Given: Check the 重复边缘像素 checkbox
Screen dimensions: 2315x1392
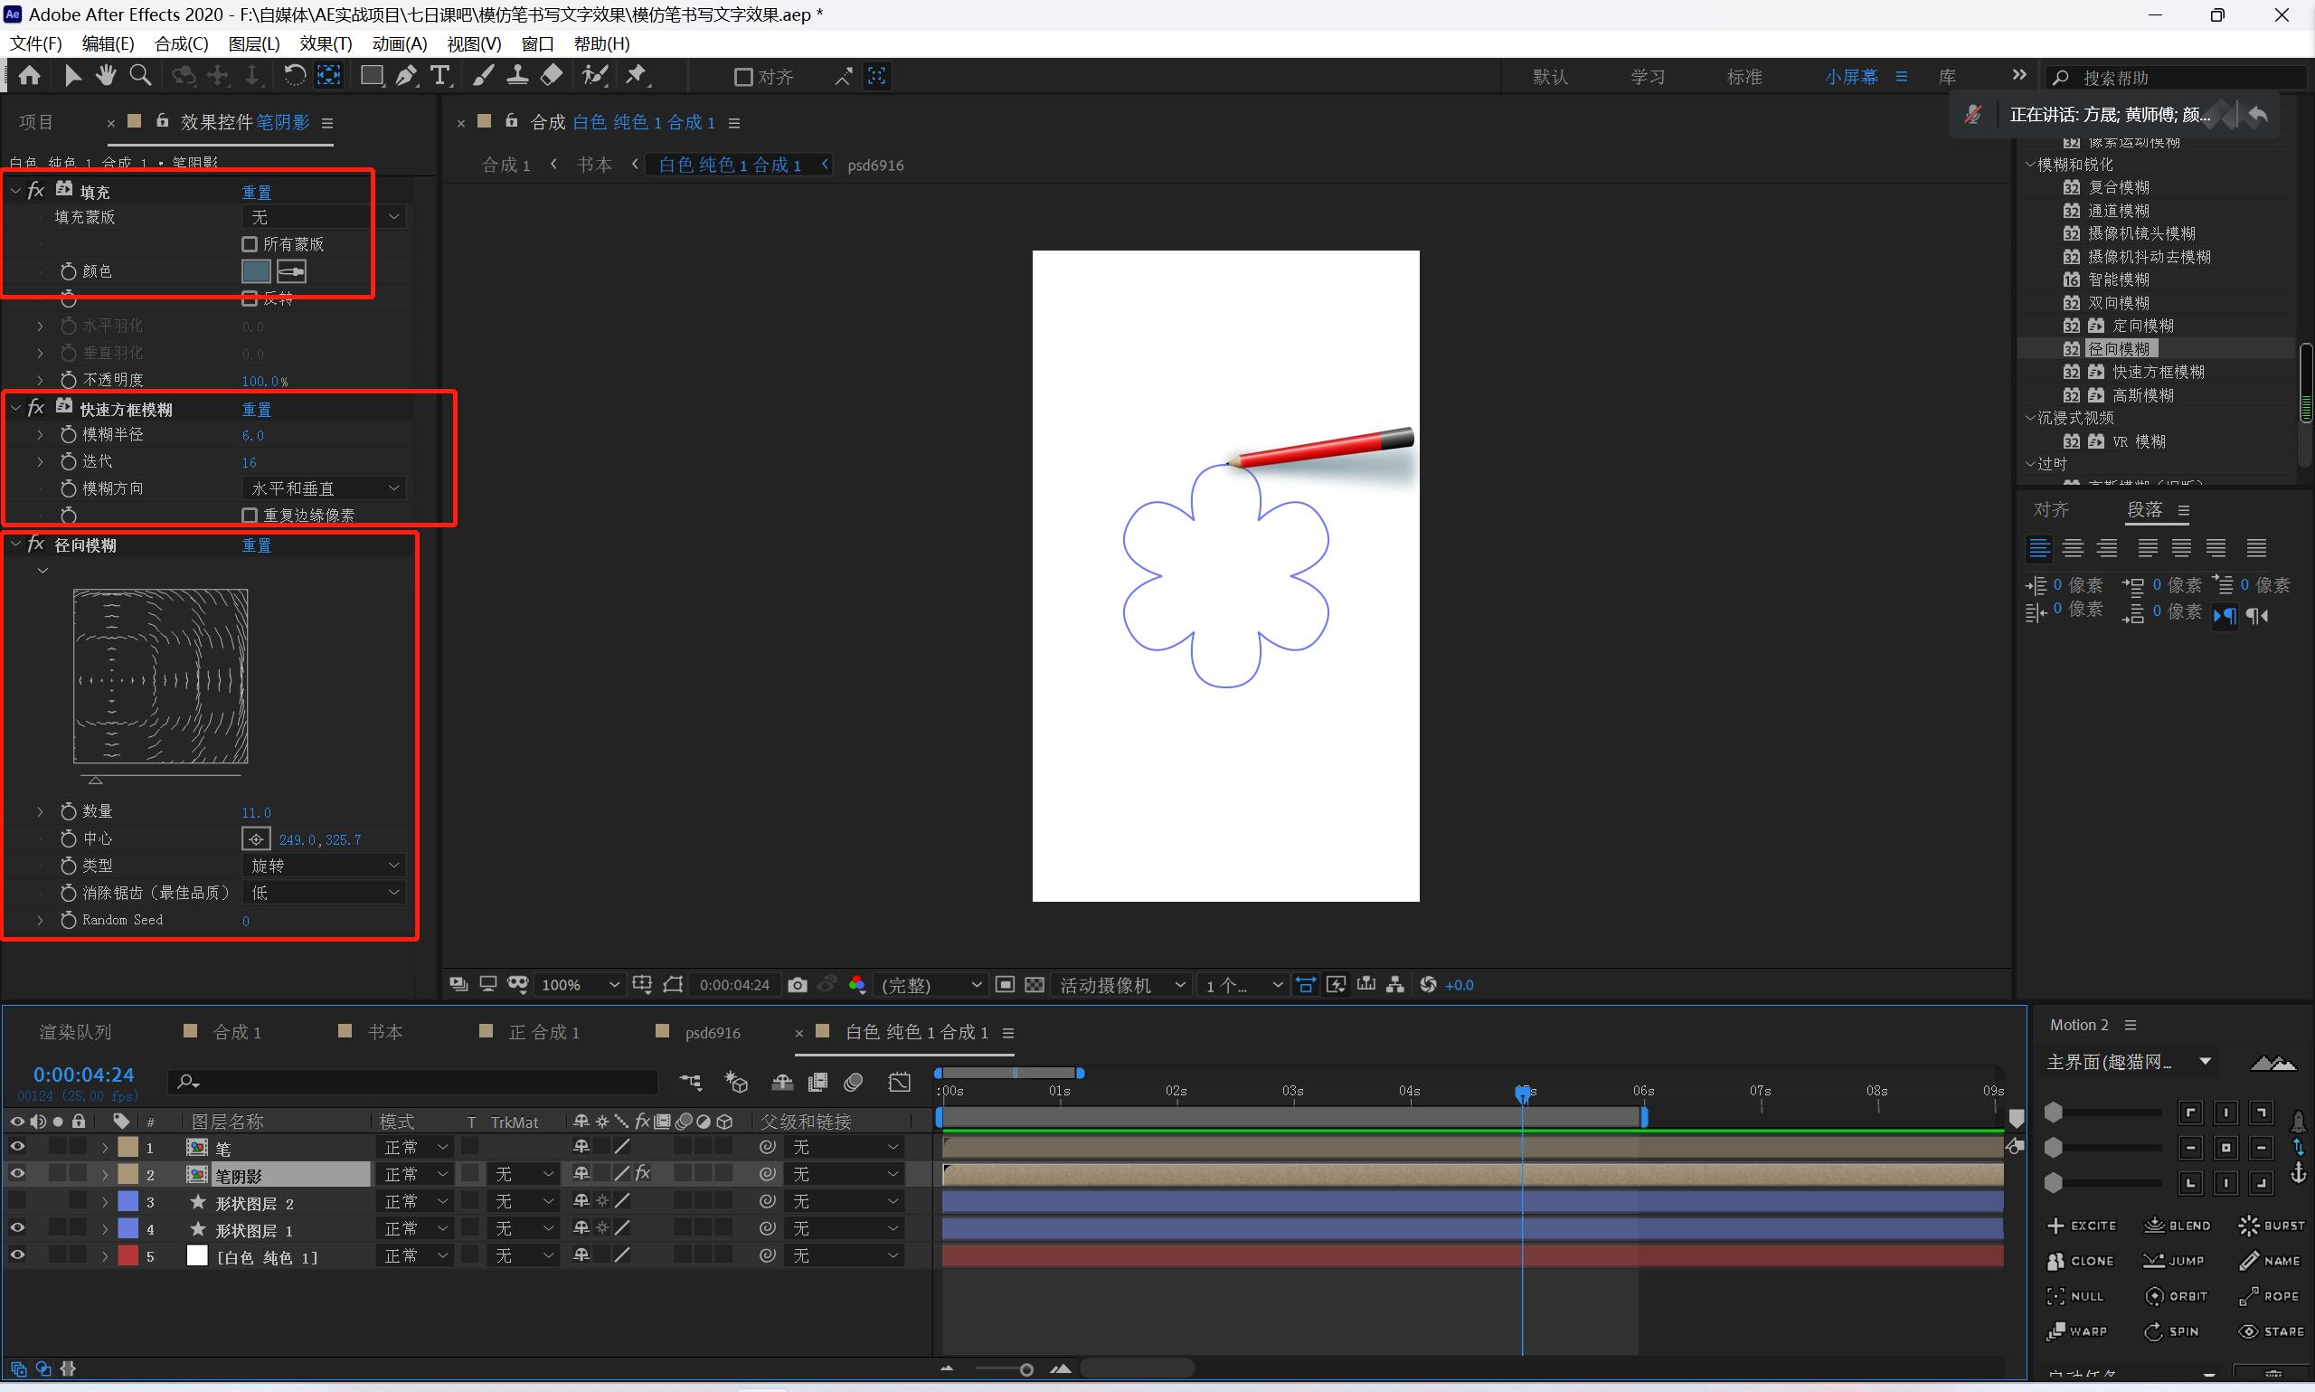Looking at the screenshot, I should click(250, 516).
